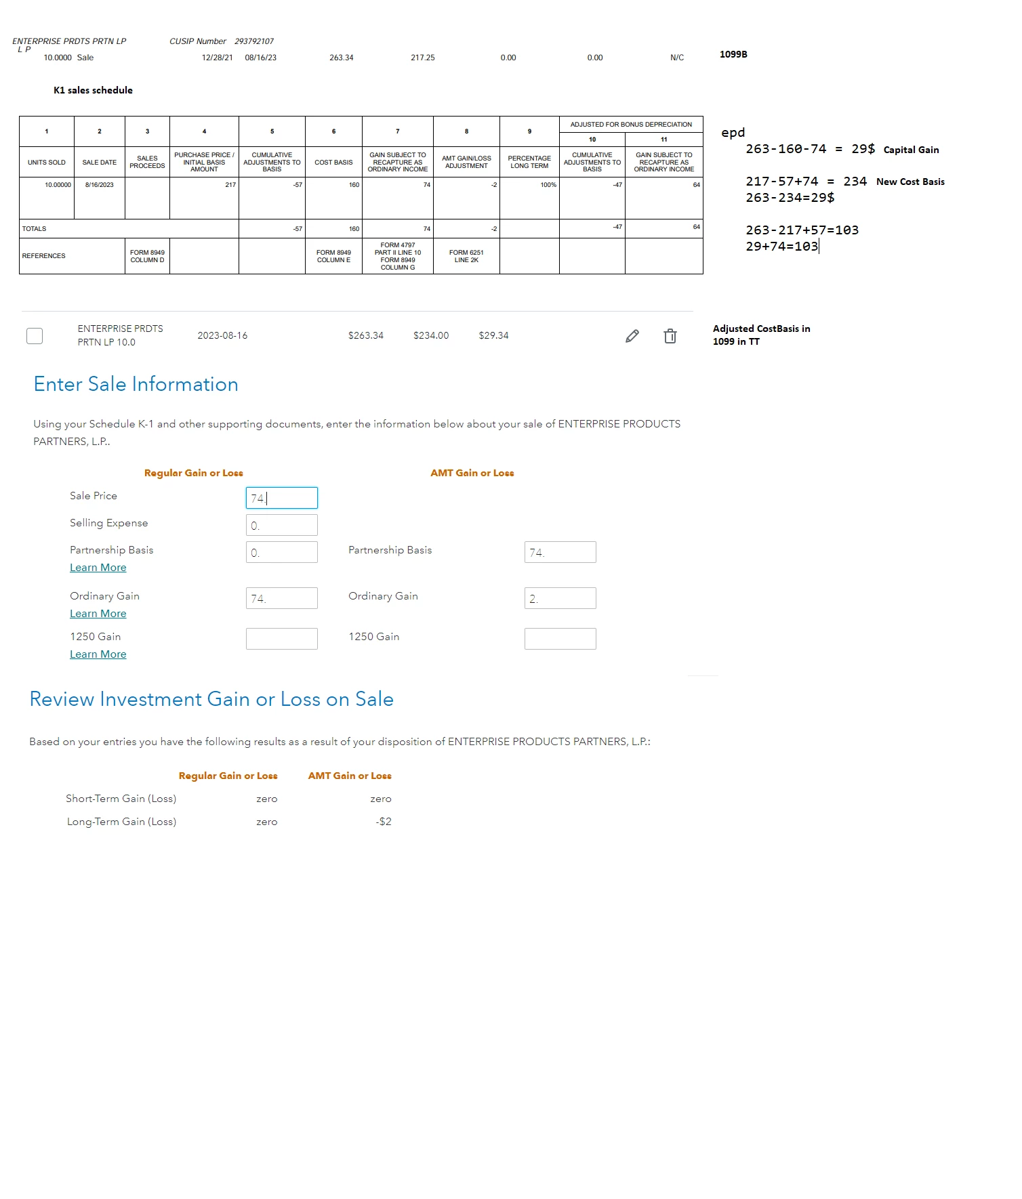Click the AMT Partnership Basis input field
This screenshot has height=1199, width=1022.
click(560, 552)
